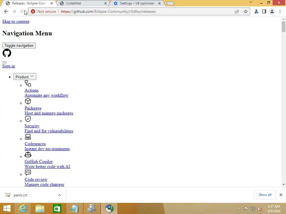Open the GitHub Copilot link

39,162
